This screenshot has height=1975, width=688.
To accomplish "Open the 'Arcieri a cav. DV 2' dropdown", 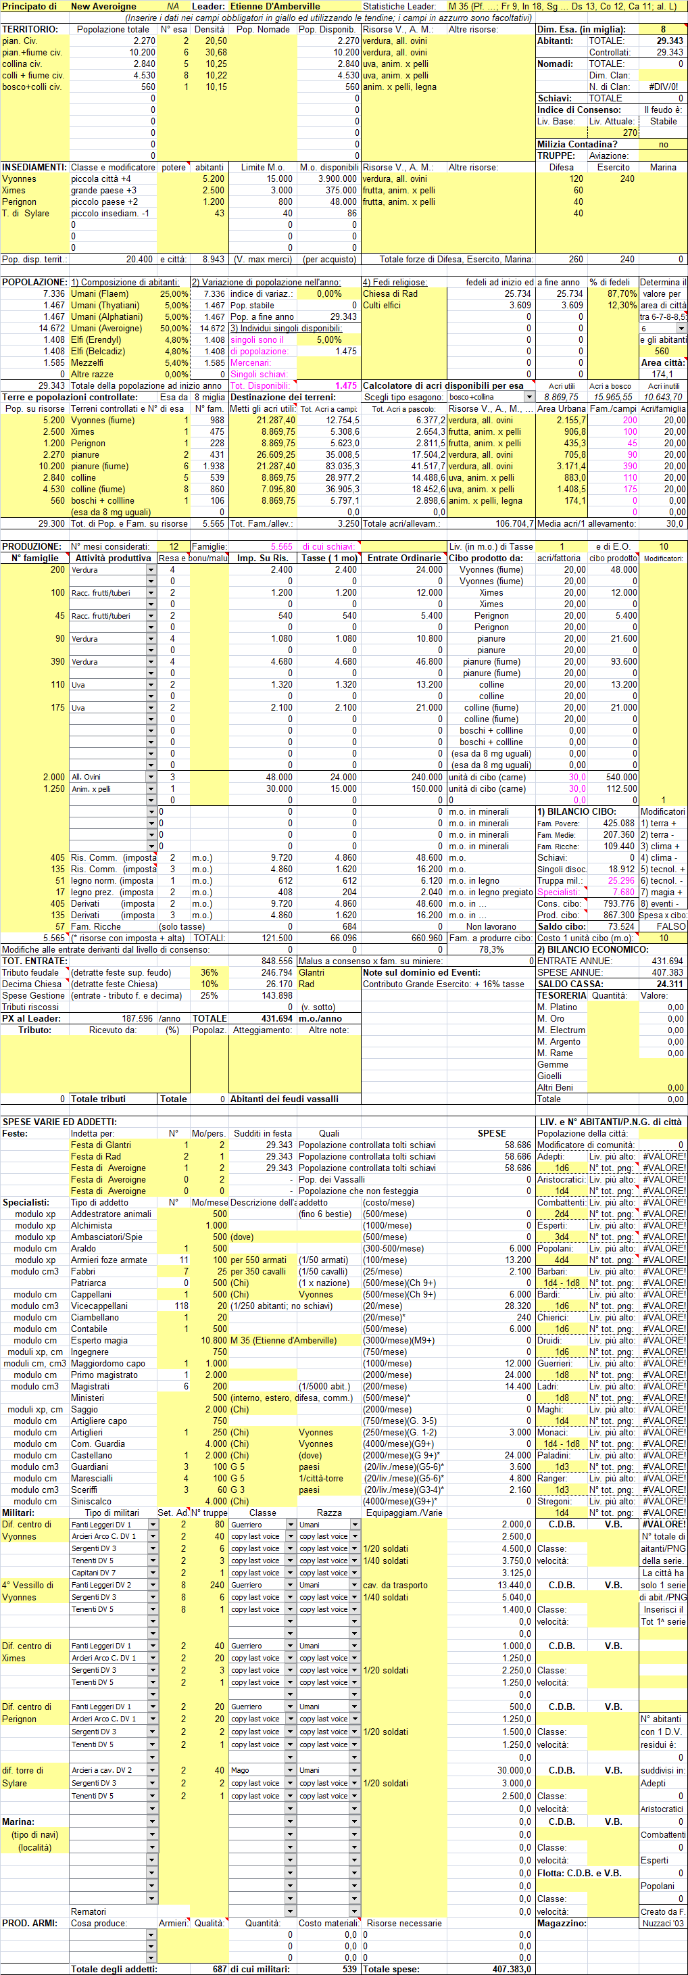I will 153,1770.
